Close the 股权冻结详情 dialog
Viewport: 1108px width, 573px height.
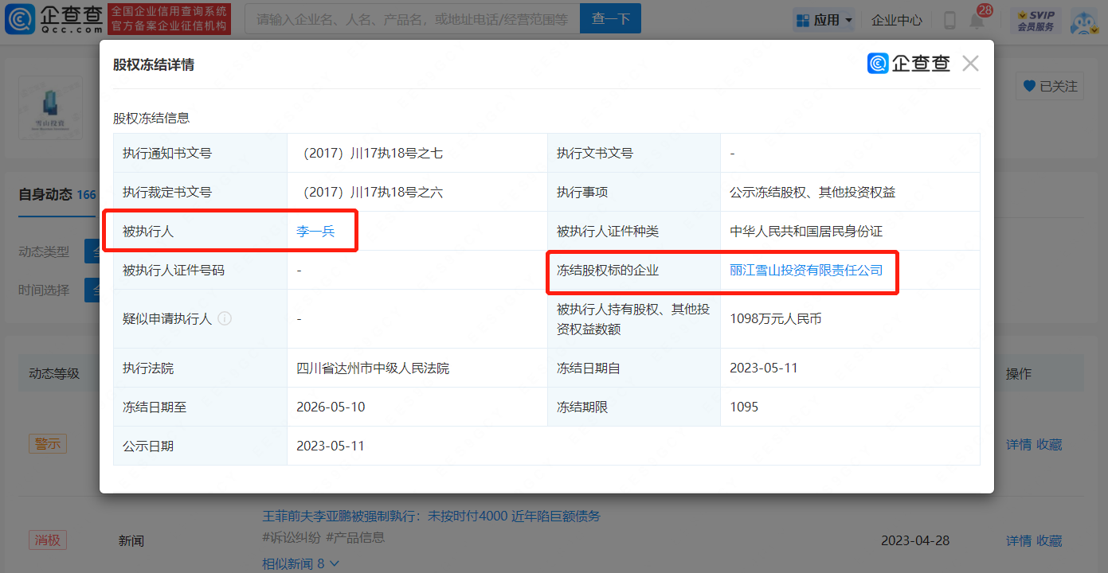tap(970, 64)
